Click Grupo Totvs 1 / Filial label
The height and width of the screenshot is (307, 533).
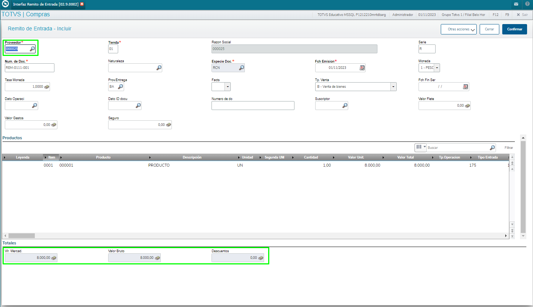463,15
